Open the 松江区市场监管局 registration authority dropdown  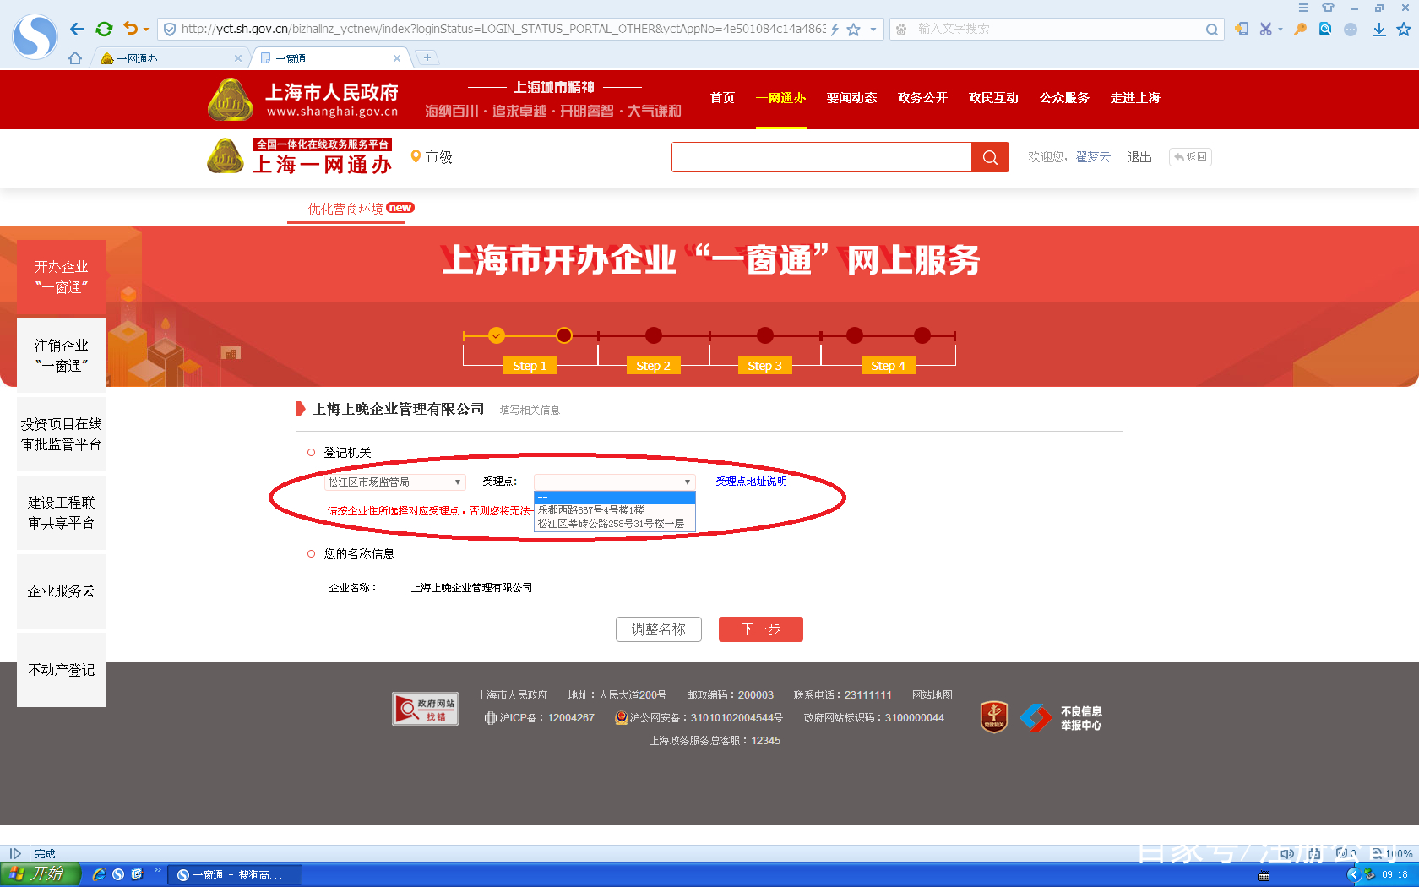coord(394,482)
